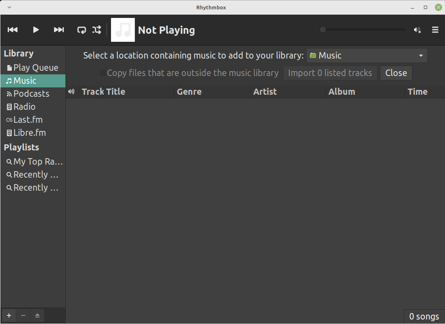445x324 pixels.
Task: Start playback with the play button
Action: pyautogui.click(x=36, y=30)
